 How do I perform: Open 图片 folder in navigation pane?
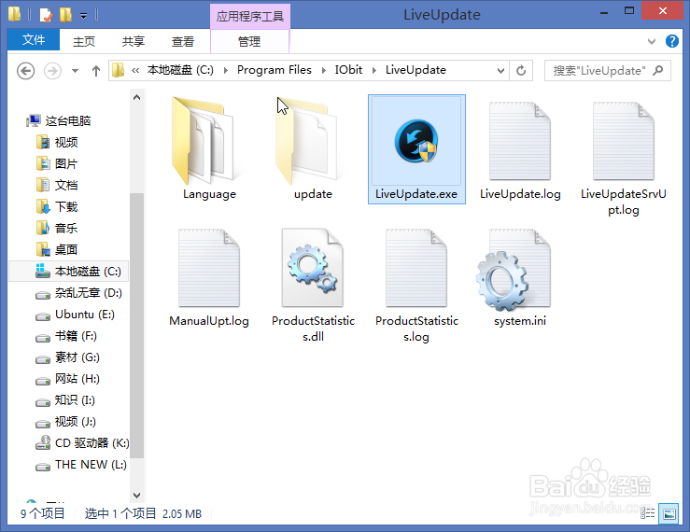point(57,163)
